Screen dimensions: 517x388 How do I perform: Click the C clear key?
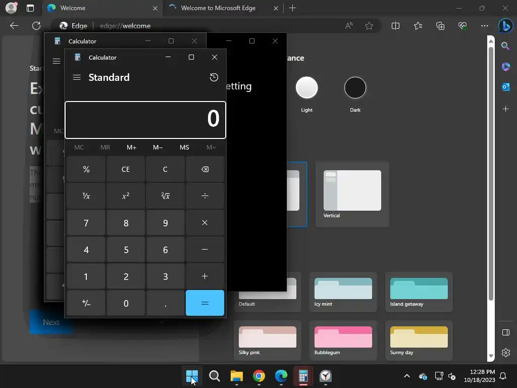click(x=165, y=169)
